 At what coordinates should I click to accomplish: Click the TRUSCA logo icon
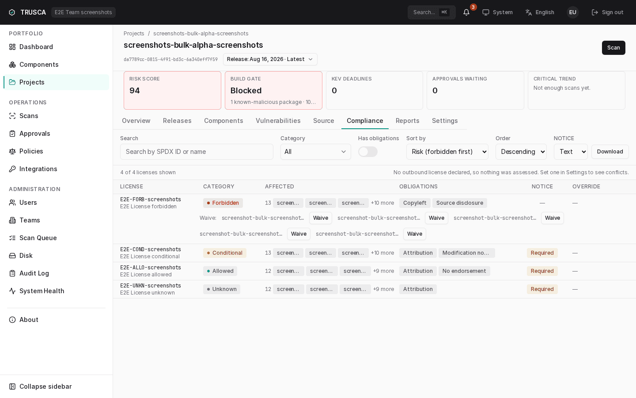point(12,12)
